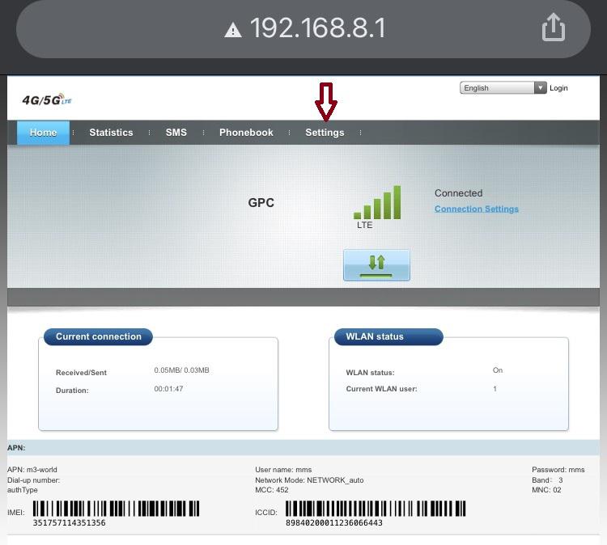
Task: Click the Current WLAN user: label
Action: click(x=381, y=389)
